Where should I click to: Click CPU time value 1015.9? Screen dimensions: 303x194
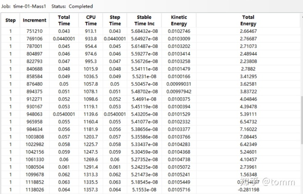91,69
